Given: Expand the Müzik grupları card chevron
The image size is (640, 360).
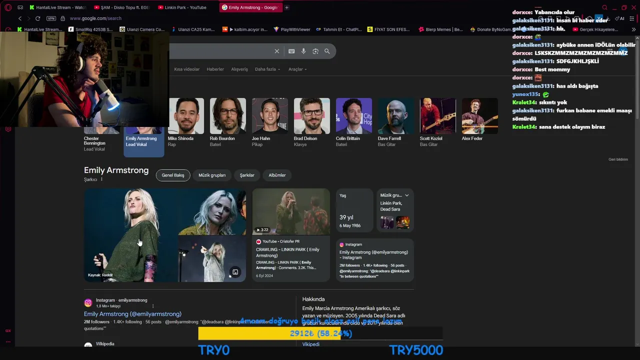Looking at the screenshot, I should tap(407, 195).
